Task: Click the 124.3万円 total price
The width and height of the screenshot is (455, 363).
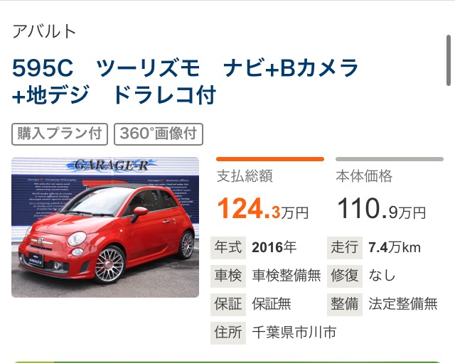Action: [262, 208]
